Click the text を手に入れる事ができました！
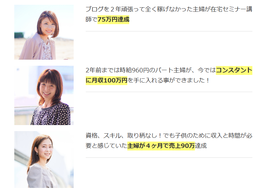266x193 pixels. click(169, 80)
